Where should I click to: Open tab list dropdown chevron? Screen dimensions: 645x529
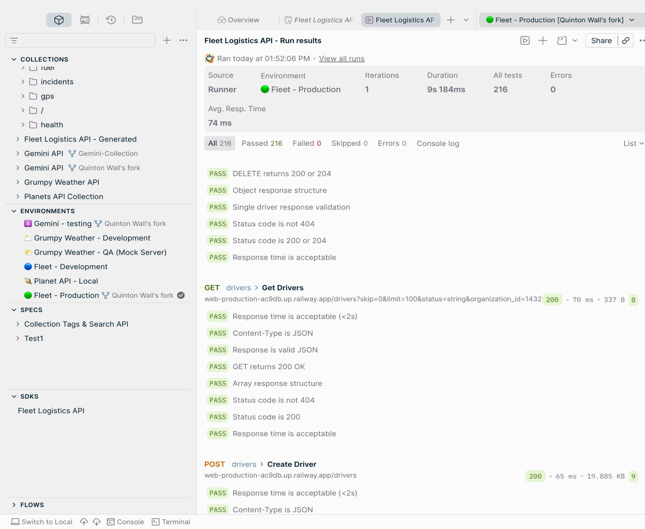pos(466,20)
